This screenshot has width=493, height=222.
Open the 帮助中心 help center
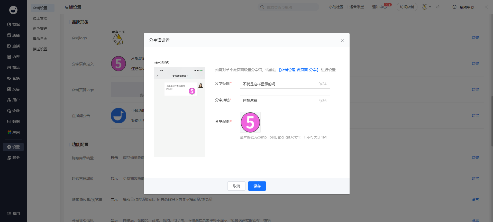click(463, 7)
